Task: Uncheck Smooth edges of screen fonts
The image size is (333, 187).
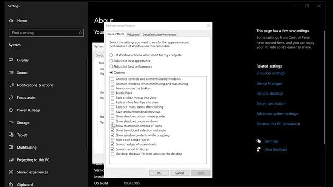Action: pyautogui.click(x=112, y=144)
